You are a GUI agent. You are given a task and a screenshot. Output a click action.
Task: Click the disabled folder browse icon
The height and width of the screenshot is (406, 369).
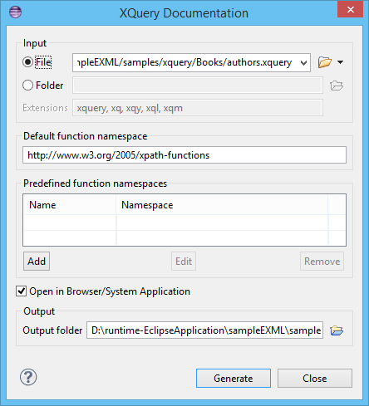[337, 86]
